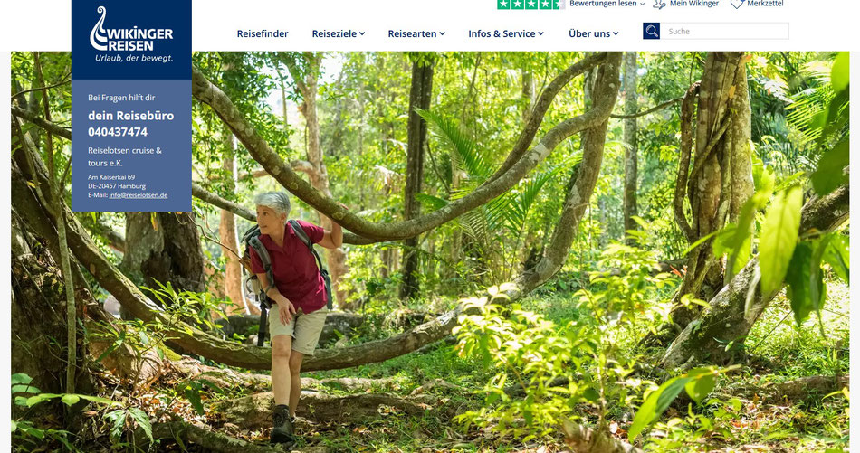
Task: Open the Infos & Service menu
Action: tap(506, 34)
